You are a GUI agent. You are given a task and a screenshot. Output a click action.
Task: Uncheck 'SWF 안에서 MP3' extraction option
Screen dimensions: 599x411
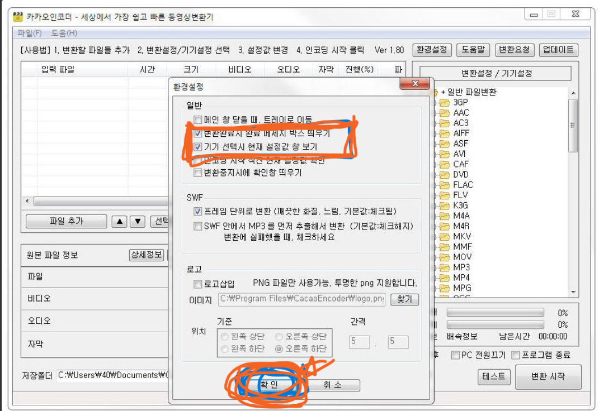click(x=198, y=226)
